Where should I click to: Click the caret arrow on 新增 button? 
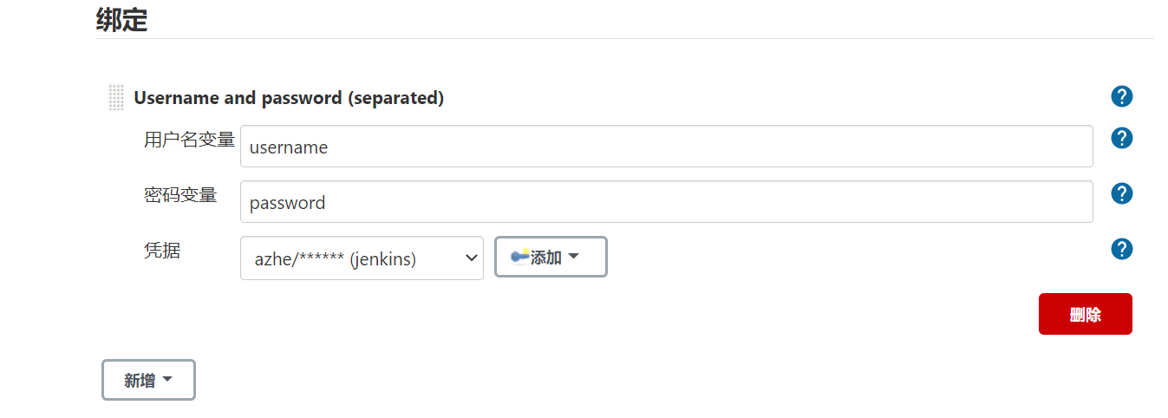pyautogui.click(x=167, y=380)
